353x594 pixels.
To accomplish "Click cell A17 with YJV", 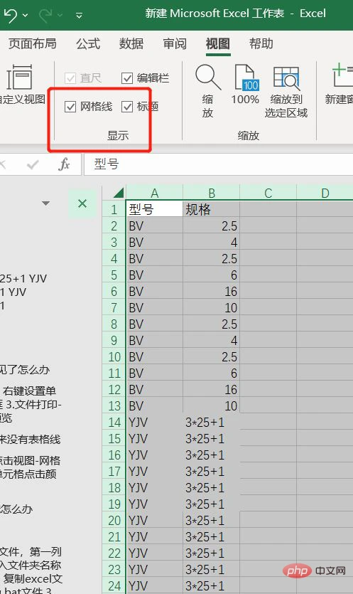I will coord(154,471).
